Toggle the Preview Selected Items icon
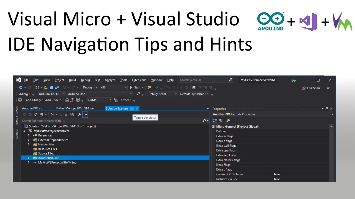 tap(85, 114)
